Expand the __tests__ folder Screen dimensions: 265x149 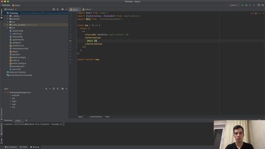click(x=7, y=16)
